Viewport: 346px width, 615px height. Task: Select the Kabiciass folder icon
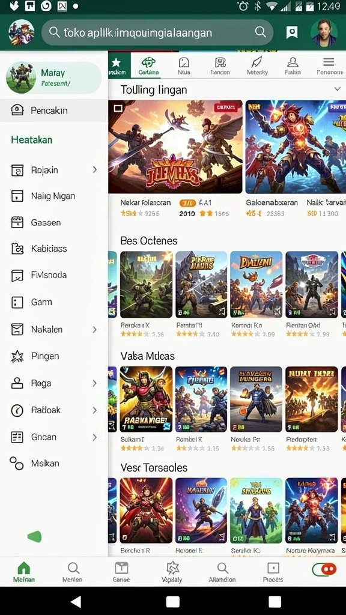coord(17,248)
